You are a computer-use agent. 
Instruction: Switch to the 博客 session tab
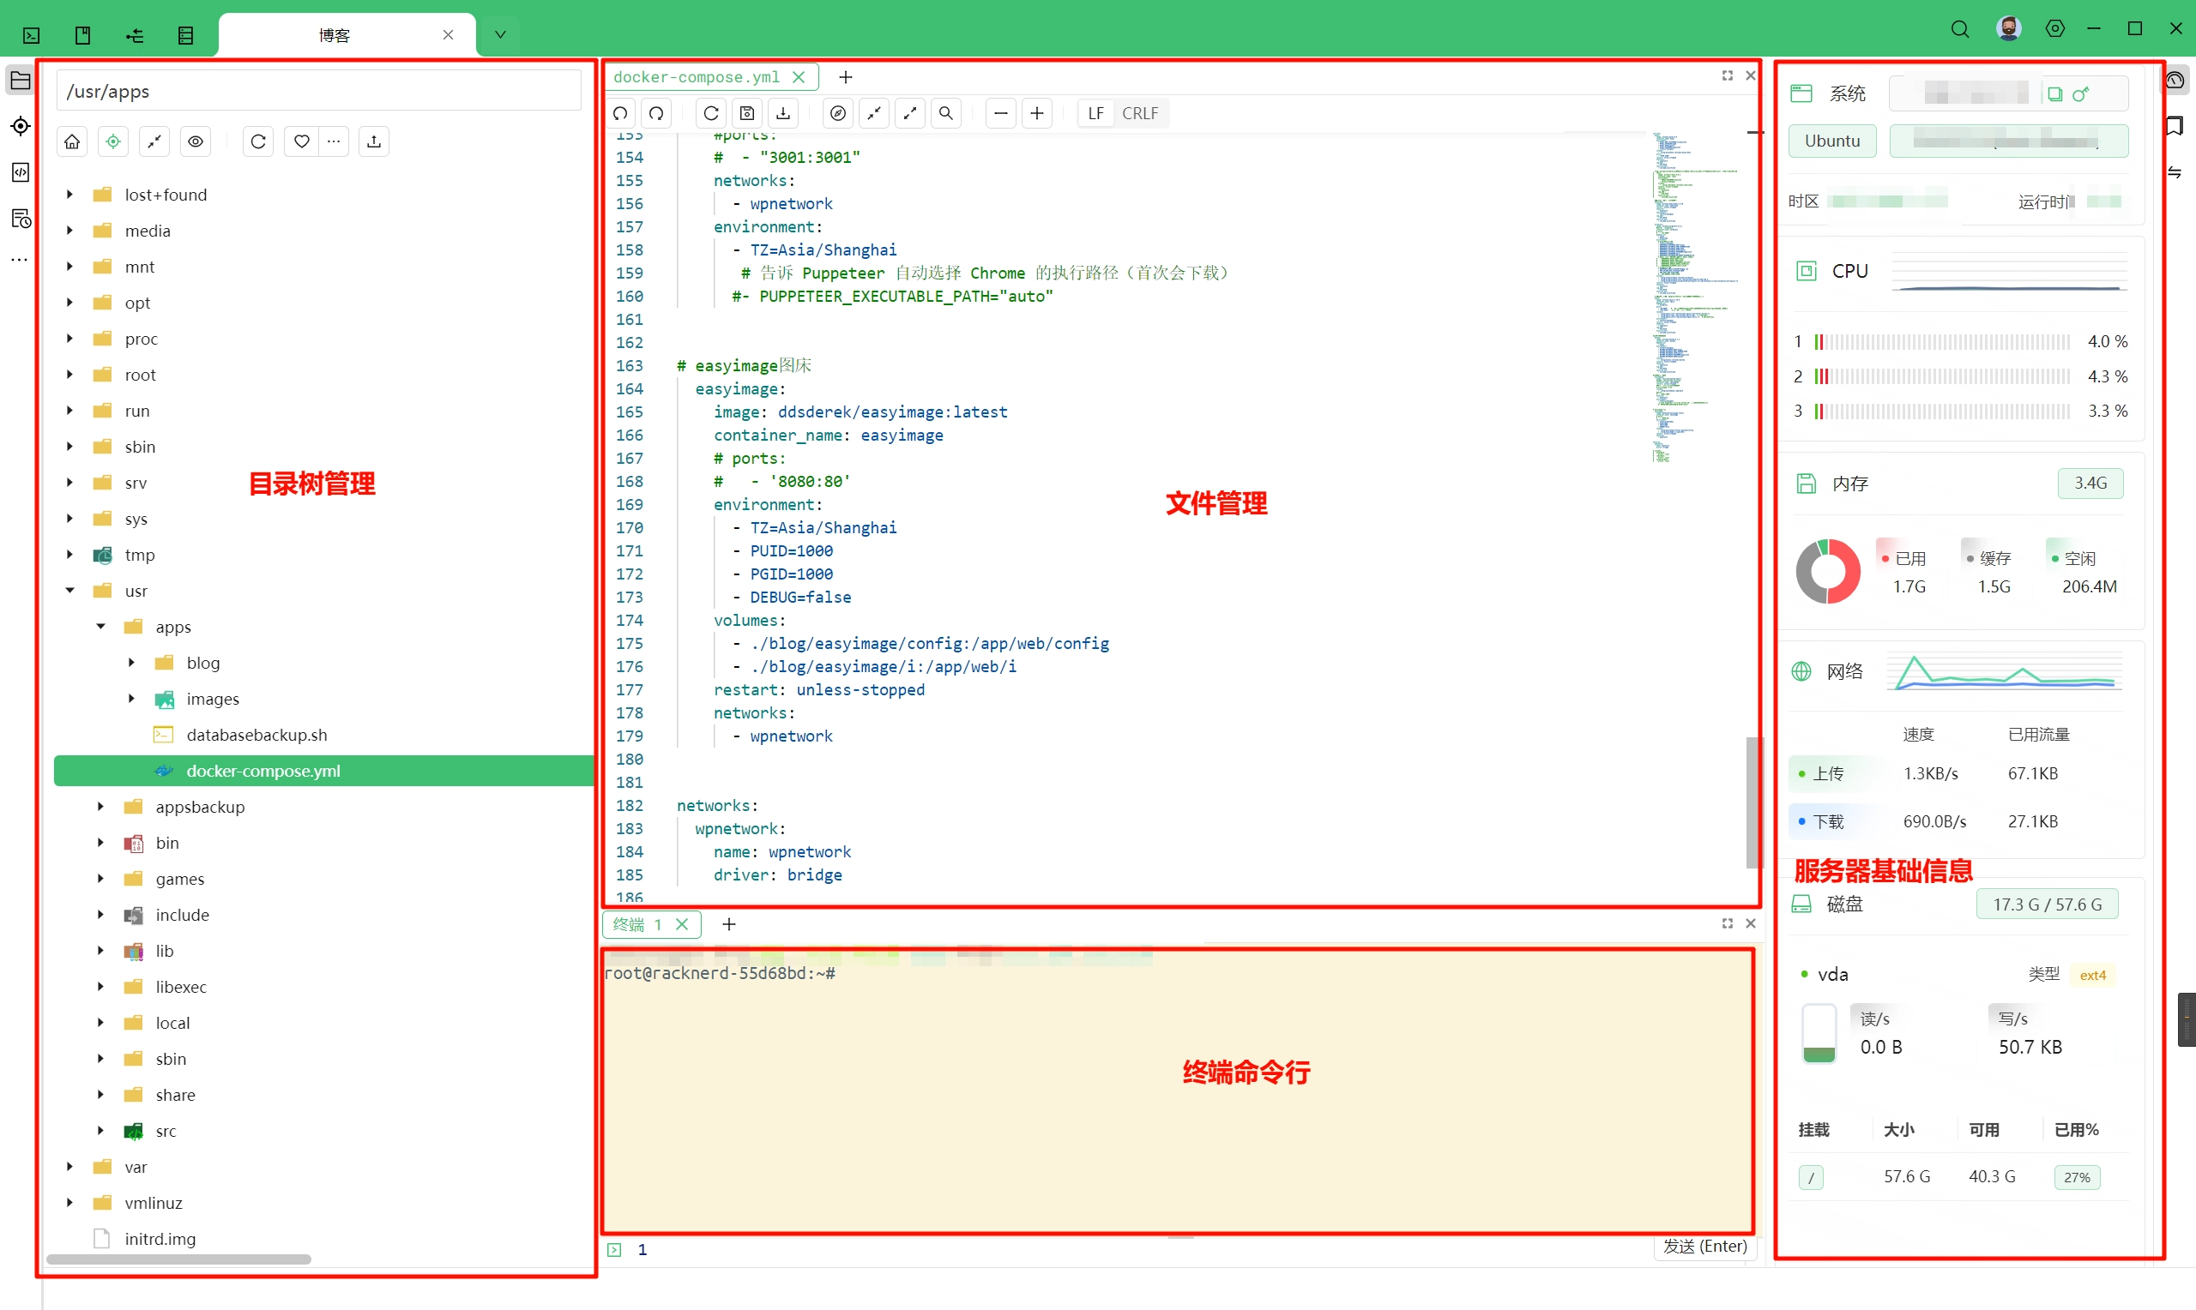(334, 35)
